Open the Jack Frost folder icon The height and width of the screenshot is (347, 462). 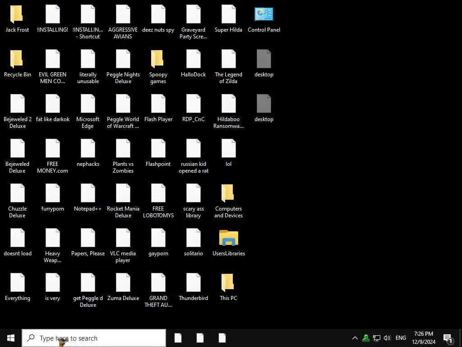17,14
